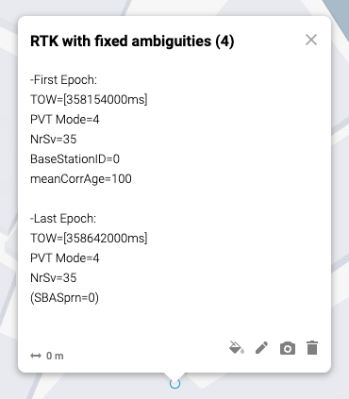Select the BaseStationID=0 line
The height and width of the screenshot is (399, 349).
tap(75, 159)
